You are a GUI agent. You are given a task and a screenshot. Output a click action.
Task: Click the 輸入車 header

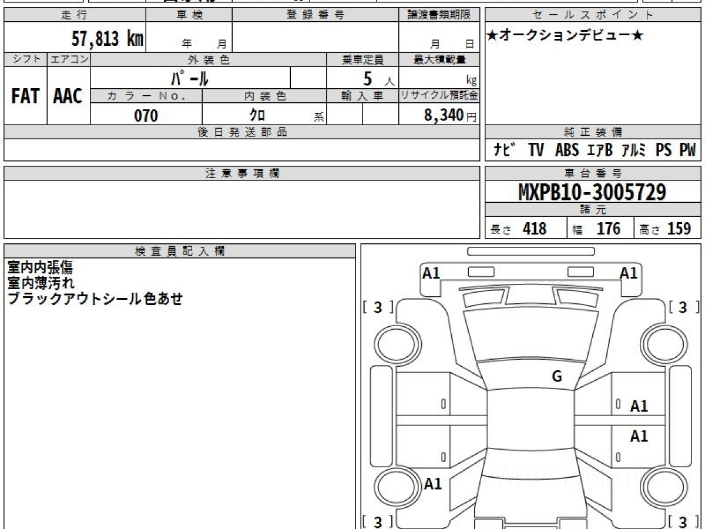[362, 96]
